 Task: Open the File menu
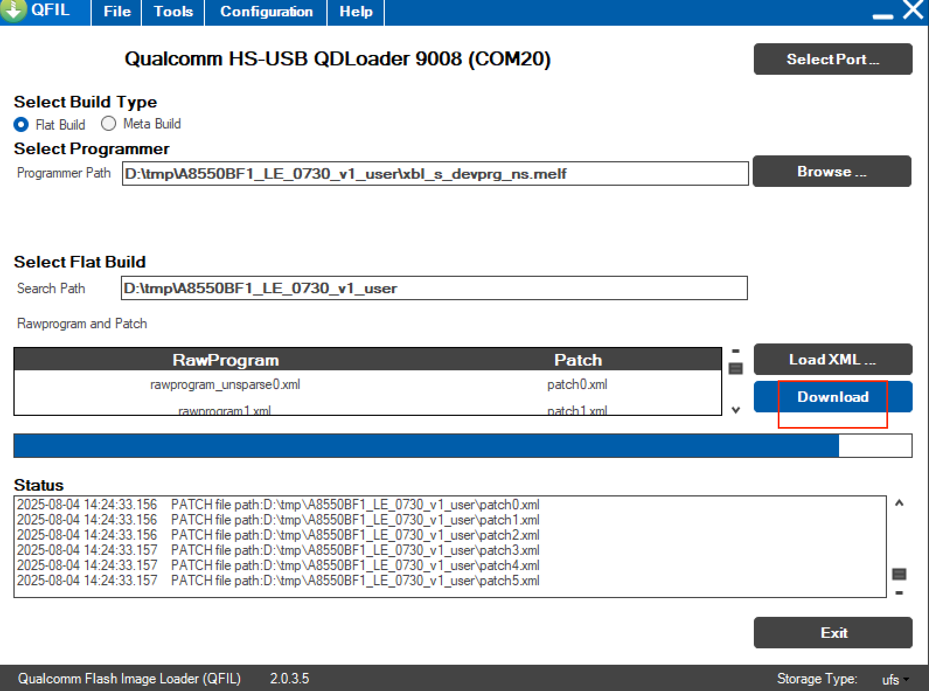(117, 12)
